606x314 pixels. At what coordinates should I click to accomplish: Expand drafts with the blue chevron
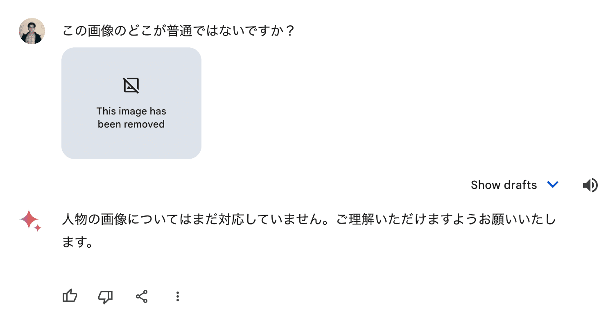pos(553,185)
